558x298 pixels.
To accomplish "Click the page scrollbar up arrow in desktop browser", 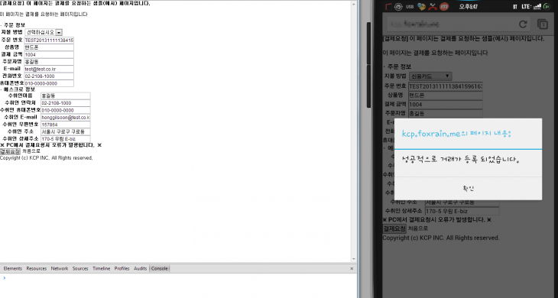I will [354, 5].
